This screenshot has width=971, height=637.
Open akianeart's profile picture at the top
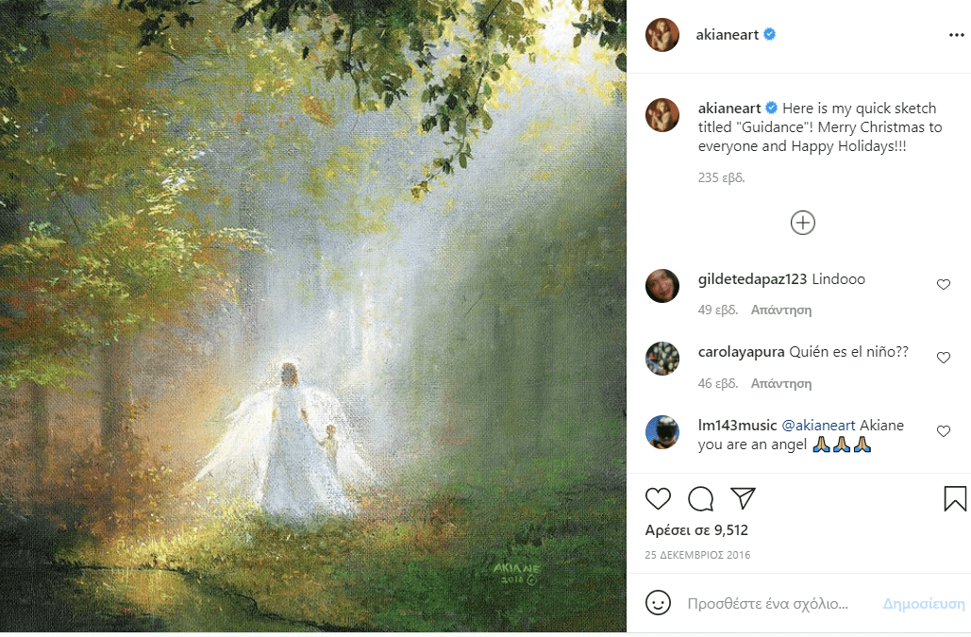pyautogui.click(x=662, y=35)
